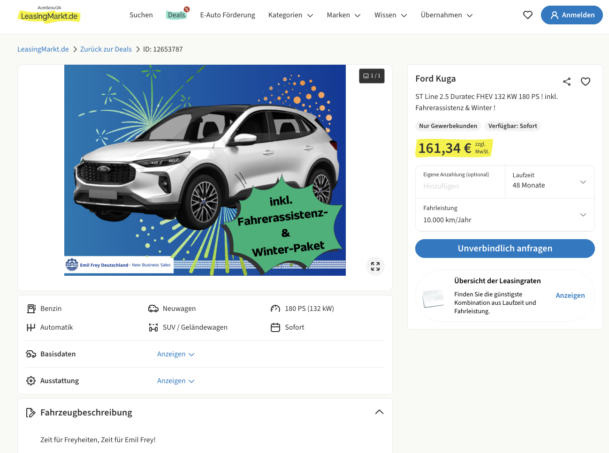Open the Marken menu
This screenshot has width=609, height=453.
pyautogui.click(x=343, y=15)
